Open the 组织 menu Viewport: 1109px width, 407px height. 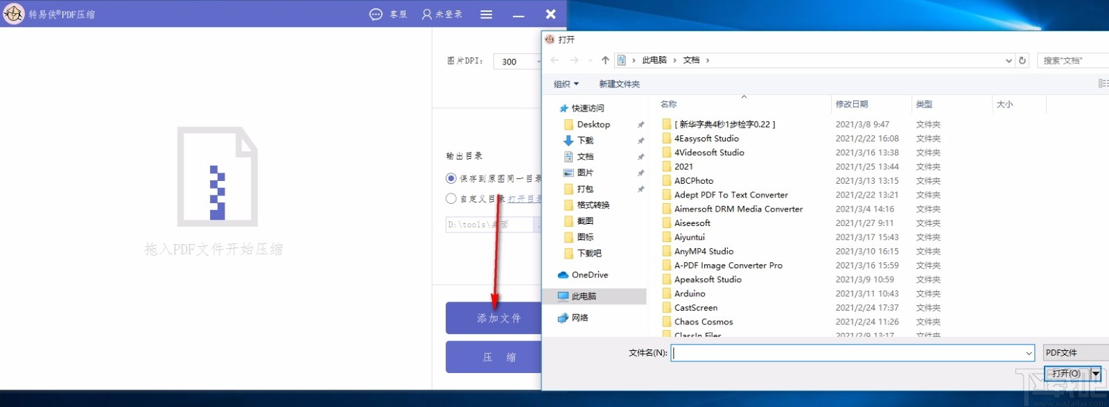[566, 84]
